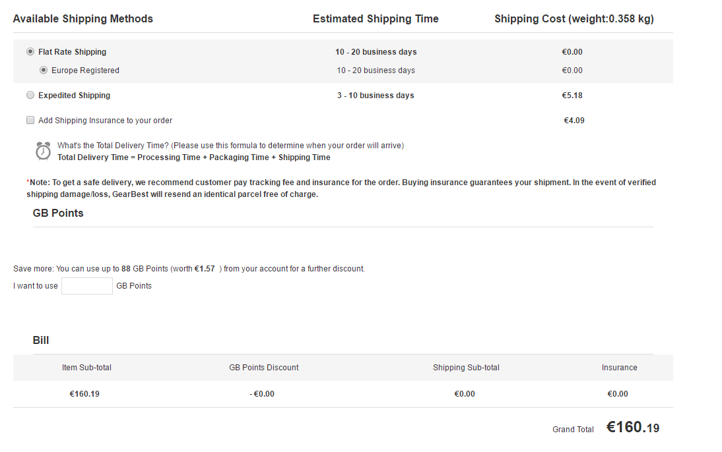The width and height of the screenshot is (722, 452).
Task: Click the Shipping Cost weight column header
Action: [x=574, y=19]
